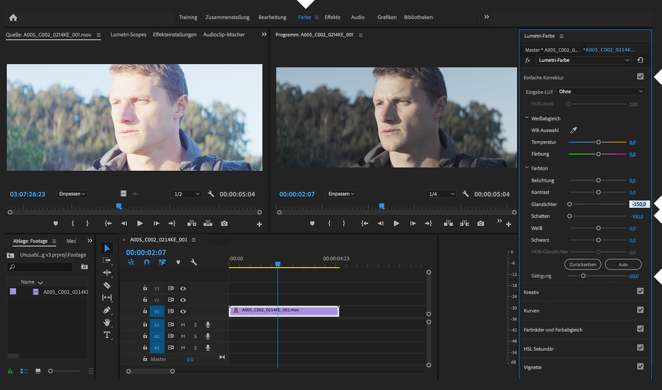Export a frame using the camera icon
Viewport: 662px width, 390px height.
pos(480,223)
